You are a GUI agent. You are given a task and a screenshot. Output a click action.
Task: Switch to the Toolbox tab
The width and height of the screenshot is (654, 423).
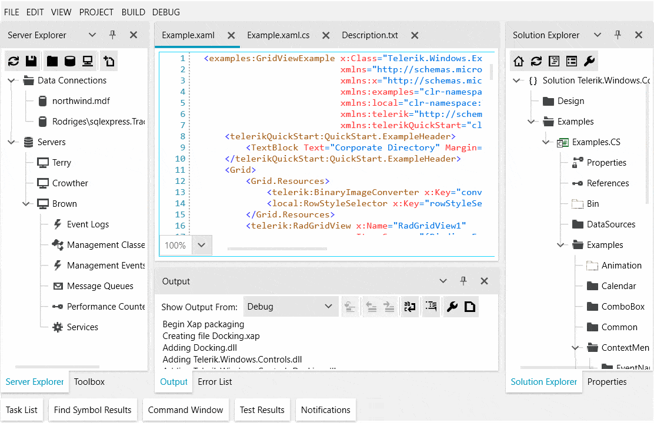89,382
